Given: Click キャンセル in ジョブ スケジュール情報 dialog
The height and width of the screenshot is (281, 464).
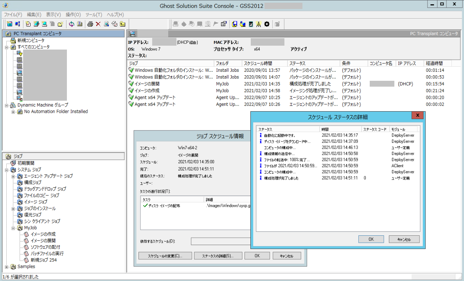Looking at the screenshot, I should coord(287,256).
